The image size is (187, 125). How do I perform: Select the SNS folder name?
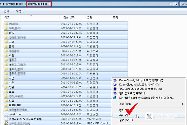[x=11, y=33]
